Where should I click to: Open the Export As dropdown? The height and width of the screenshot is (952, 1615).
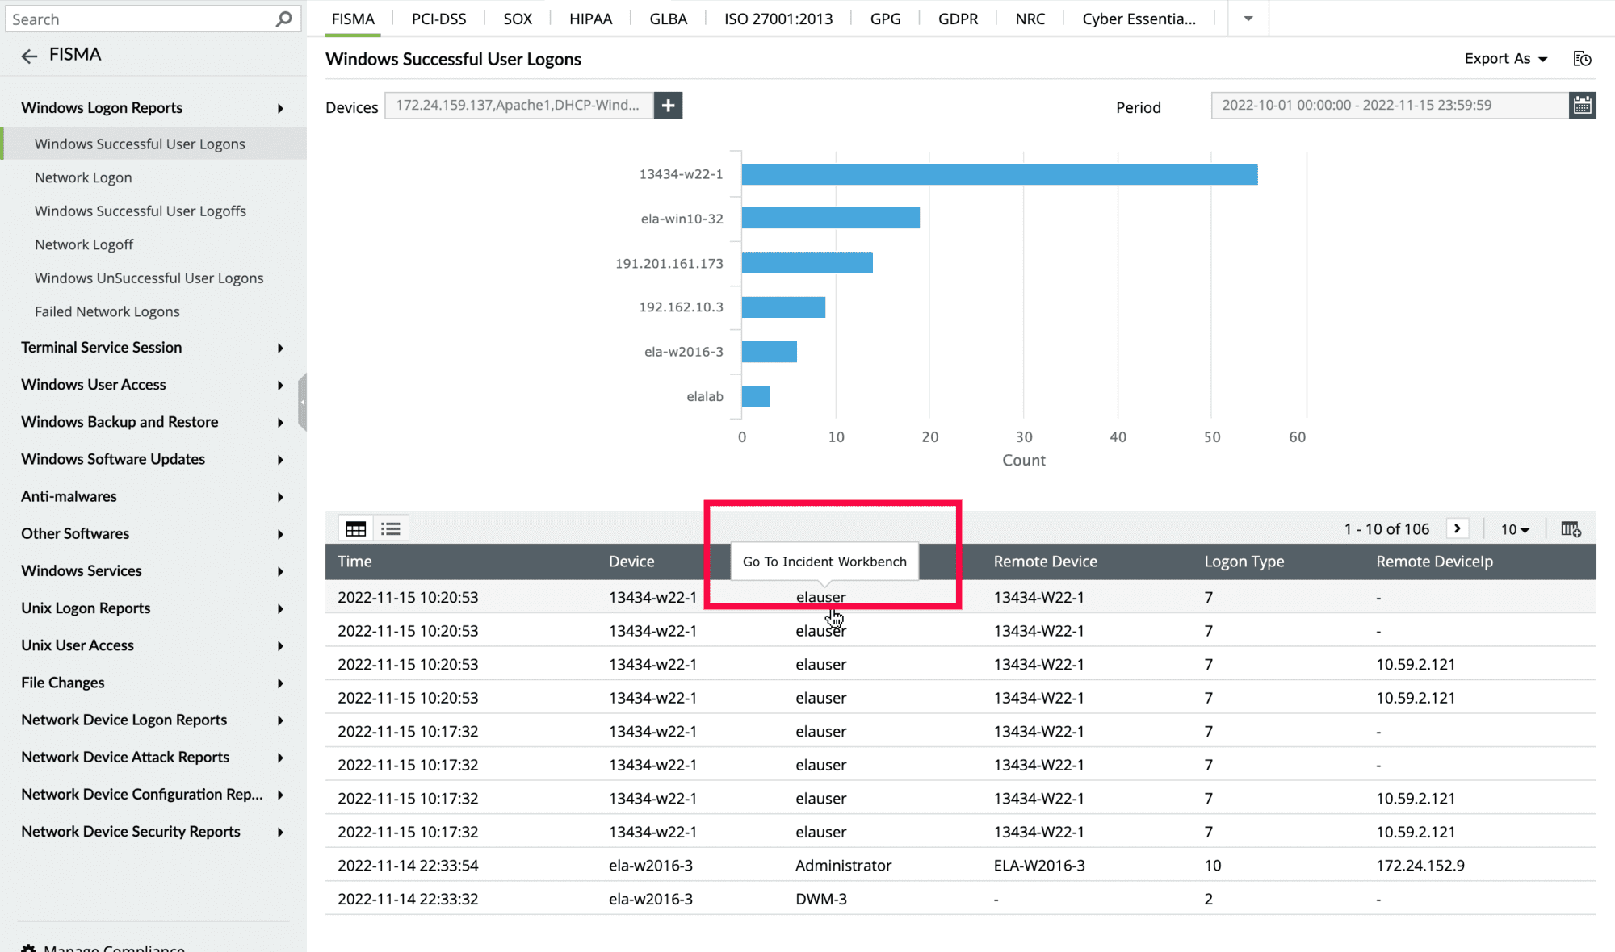point(1505,59)
